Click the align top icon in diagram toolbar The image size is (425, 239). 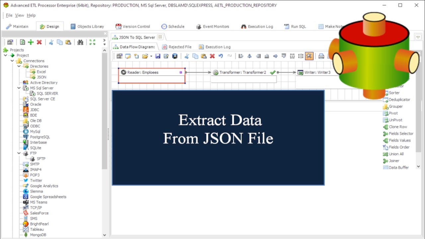coord(284,56)
